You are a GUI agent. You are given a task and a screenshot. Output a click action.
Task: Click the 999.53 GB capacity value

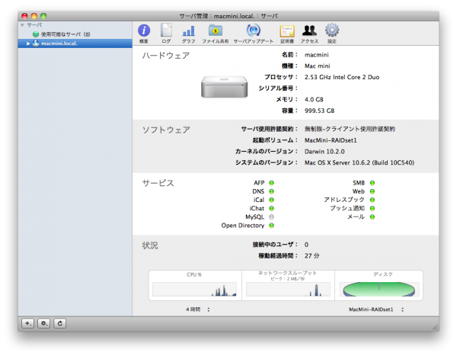pos(319,111)
